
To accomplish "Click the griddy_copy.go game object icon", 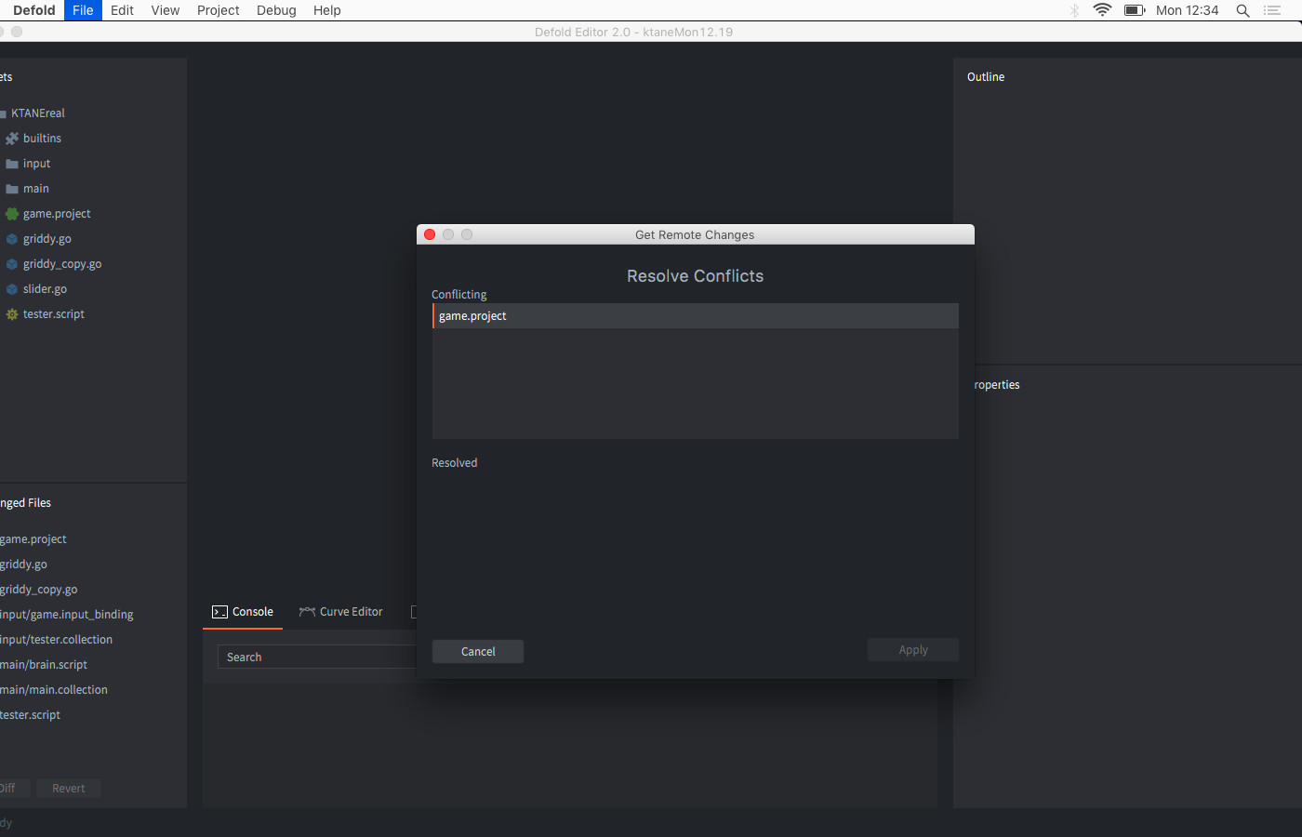I will [x=12, y=264].
